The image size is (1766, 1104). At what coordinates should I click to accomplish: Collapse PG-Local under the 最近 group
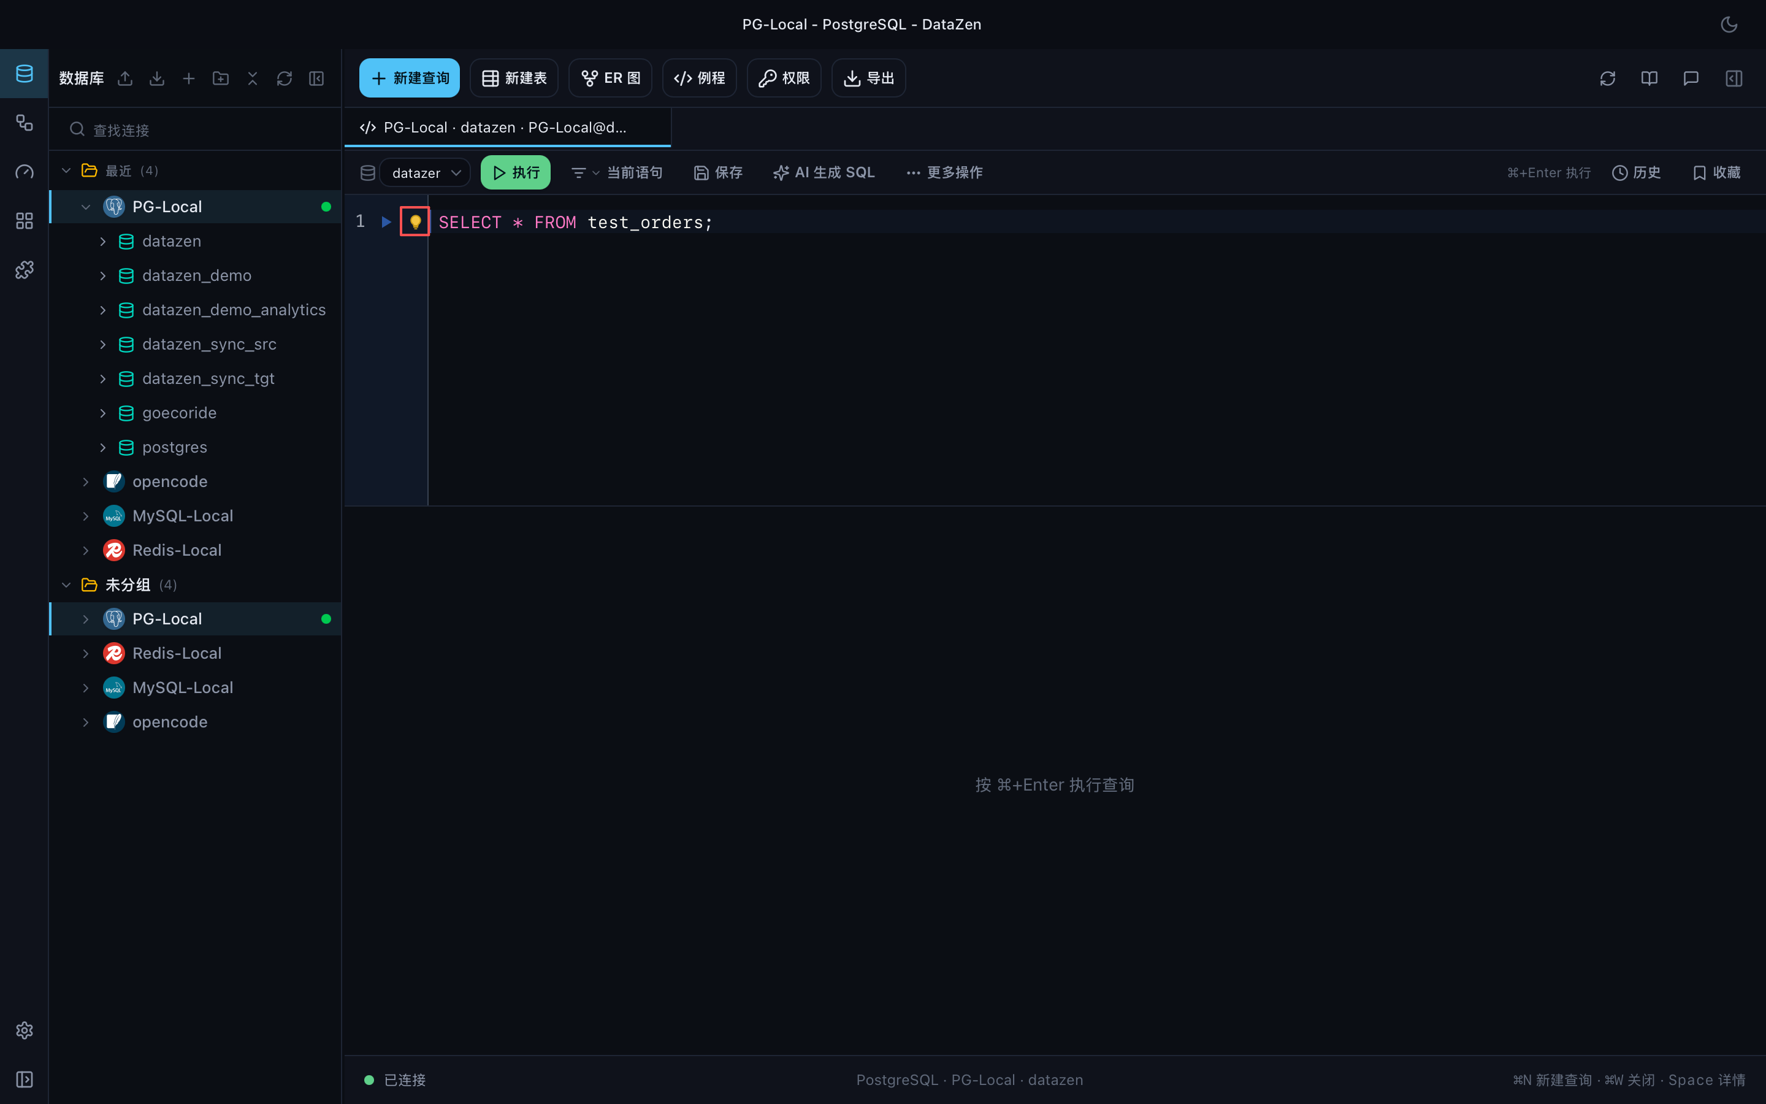click(x=86, y=207)
